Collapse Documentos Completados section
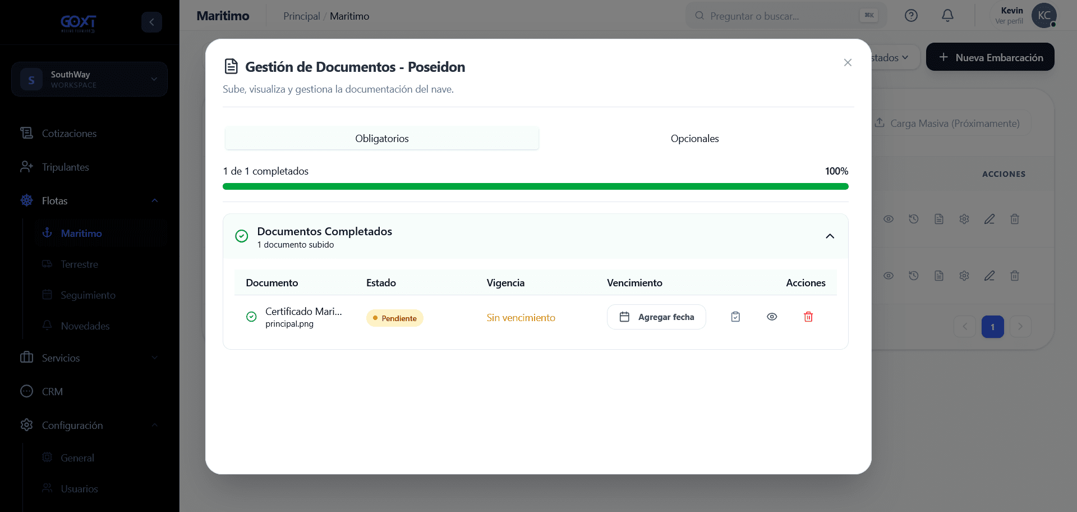 pos(830,236)
